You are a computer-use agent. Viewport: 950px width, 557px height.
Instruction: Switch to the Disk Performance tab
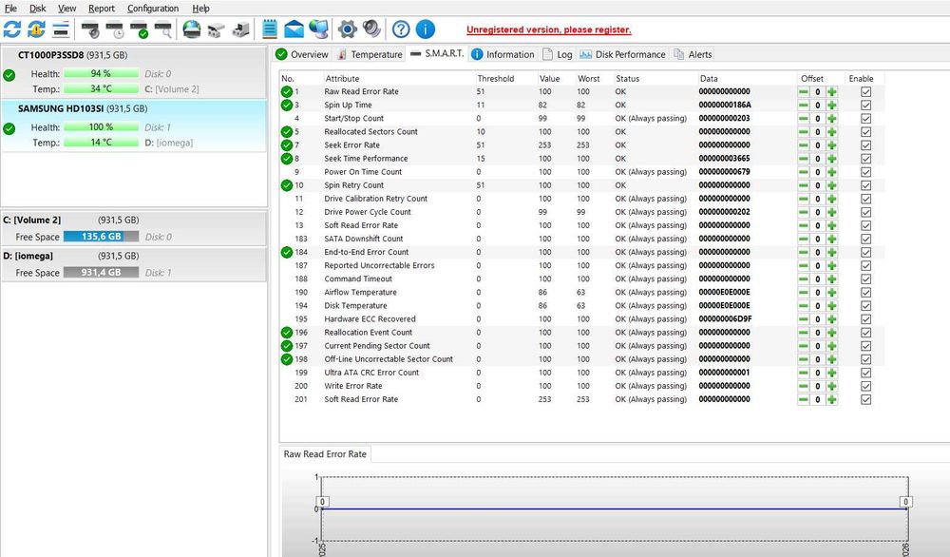623,54
